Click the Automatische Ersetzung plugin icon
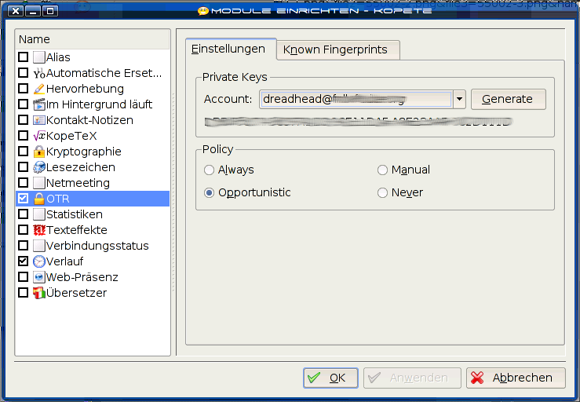 (x=38, y=73)
